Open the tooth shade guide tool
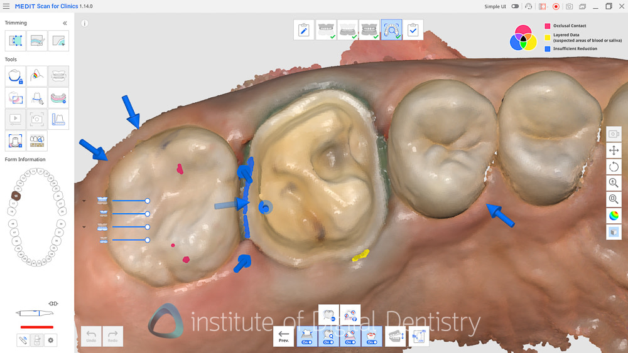Image resolution: width=628 pixels, height=353 pixels. coord(37,140)
